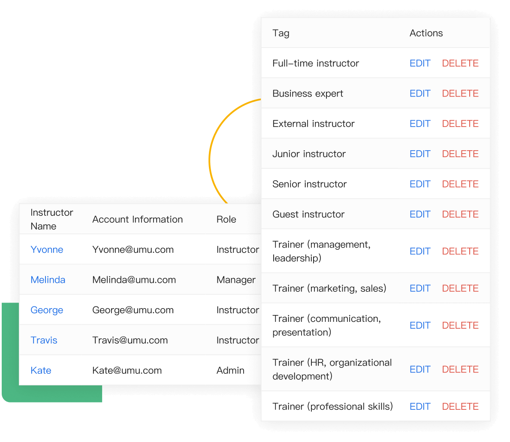510x442 pixels.
Task: Open Travis instructor name link
Action: point(44,340)
